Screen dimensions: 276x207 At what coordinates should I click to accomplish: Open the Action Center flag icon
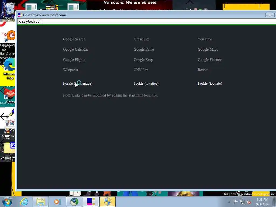[236, 202]
